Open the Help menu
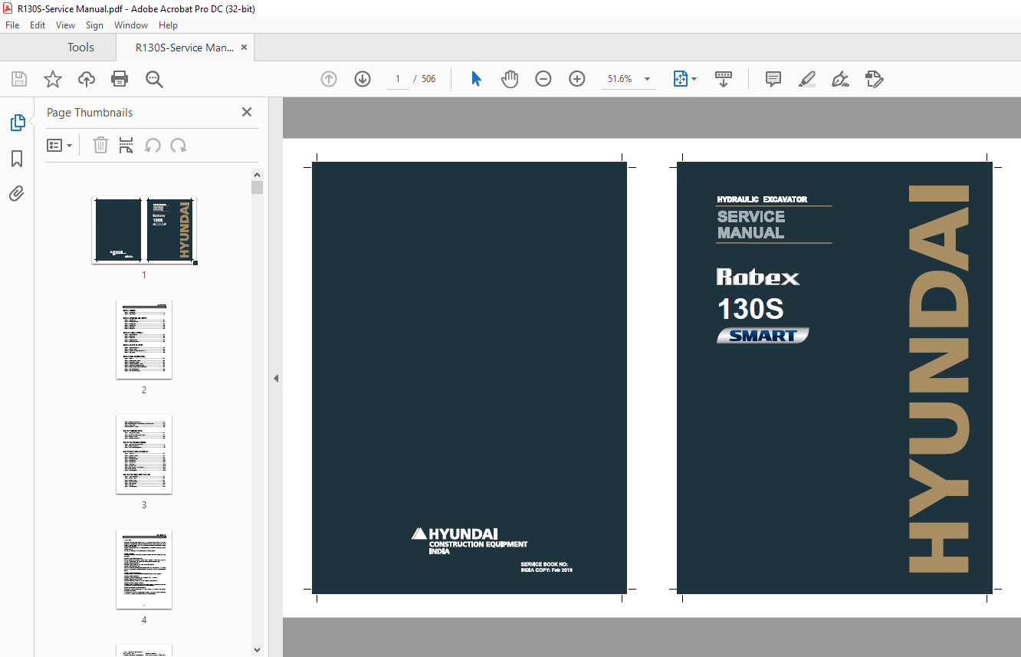1021x657 pixels. 168,25
